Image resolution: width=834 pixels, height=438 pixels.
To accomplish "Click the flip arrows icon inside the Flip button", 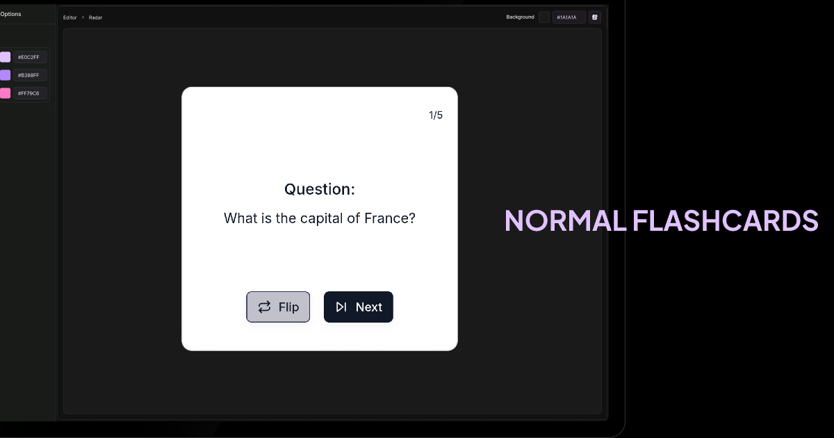I will click(263, 307).
